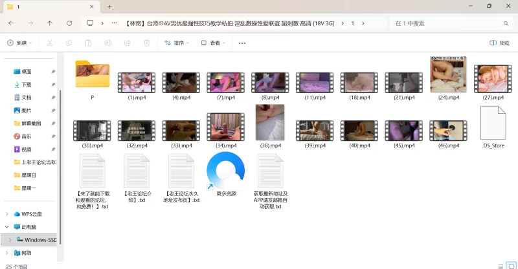The width and height of the screenshot is (518, 269).
Task: Switch to large icons view in status bar
Action: click(510, 265)
